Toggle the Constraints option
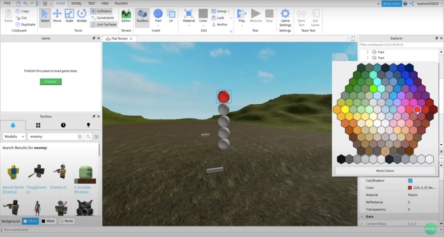Viewport: 444px width, 237px height. coord(103,18)
